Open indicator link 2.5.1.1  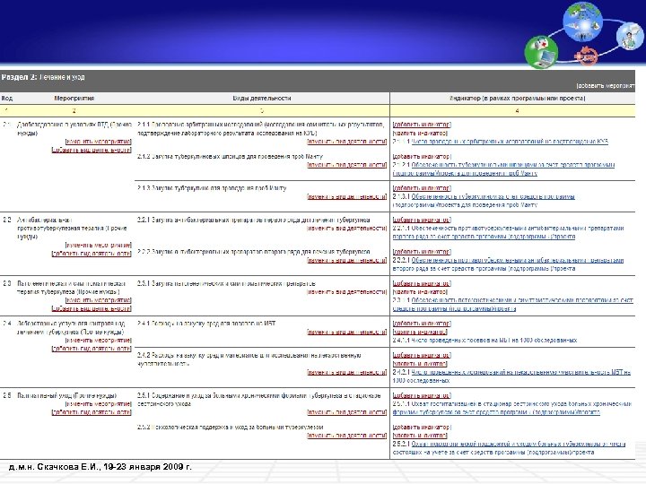coord(512,409)
